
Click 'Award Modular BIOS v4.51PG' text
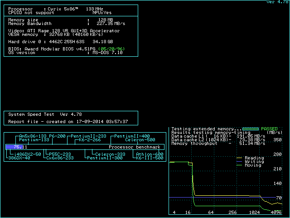[x=60, y=49]
